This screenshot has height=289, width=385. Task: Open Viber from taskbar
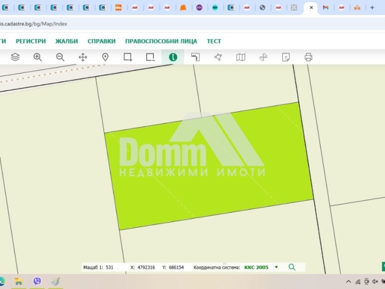[37, 281]
